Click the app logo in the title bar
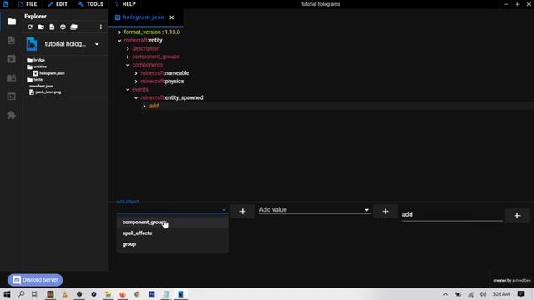The image size is (534, 300). pyautogui.click(x=6, y=4)
